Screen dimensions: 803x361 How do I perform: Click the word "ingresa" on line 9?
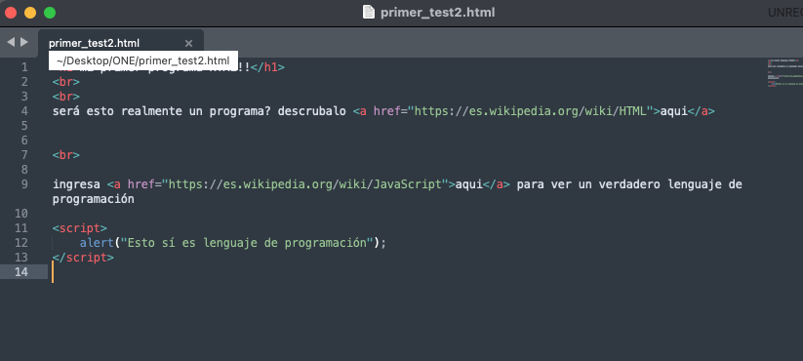pyautogui.click(x=76, y=183)
